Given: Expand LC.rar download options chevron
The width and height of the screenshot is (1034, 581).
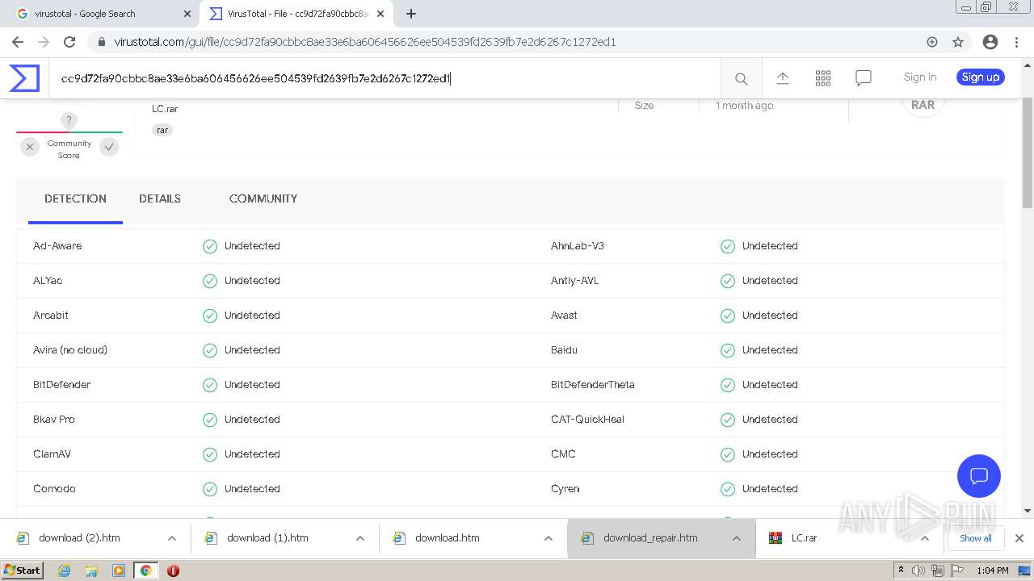Looking at the screenshot, I should pos(925,538).
